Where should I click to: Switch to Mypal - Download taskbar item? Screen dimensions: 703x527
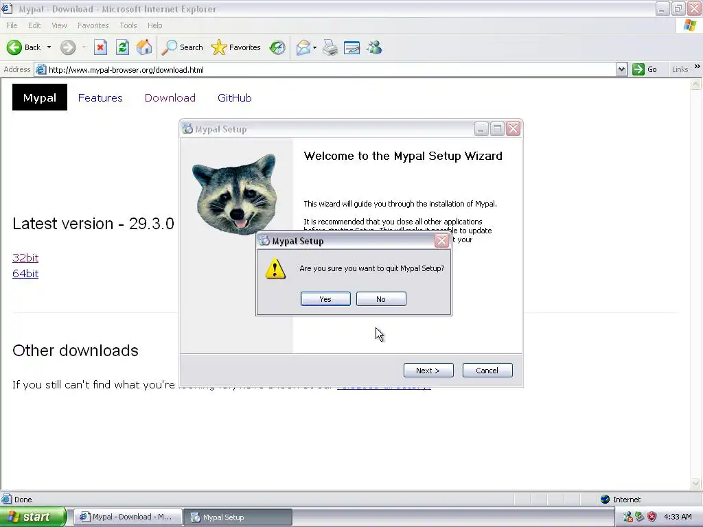(x=128, y=517)
